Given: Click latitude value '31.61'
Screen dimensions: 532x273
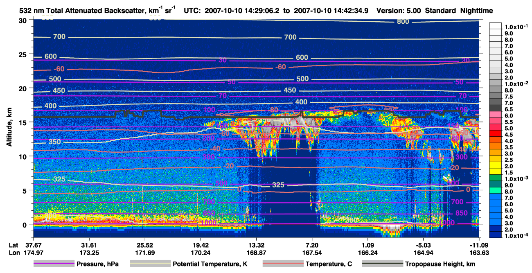Looking at the screenshot, I should coord(89,246).
